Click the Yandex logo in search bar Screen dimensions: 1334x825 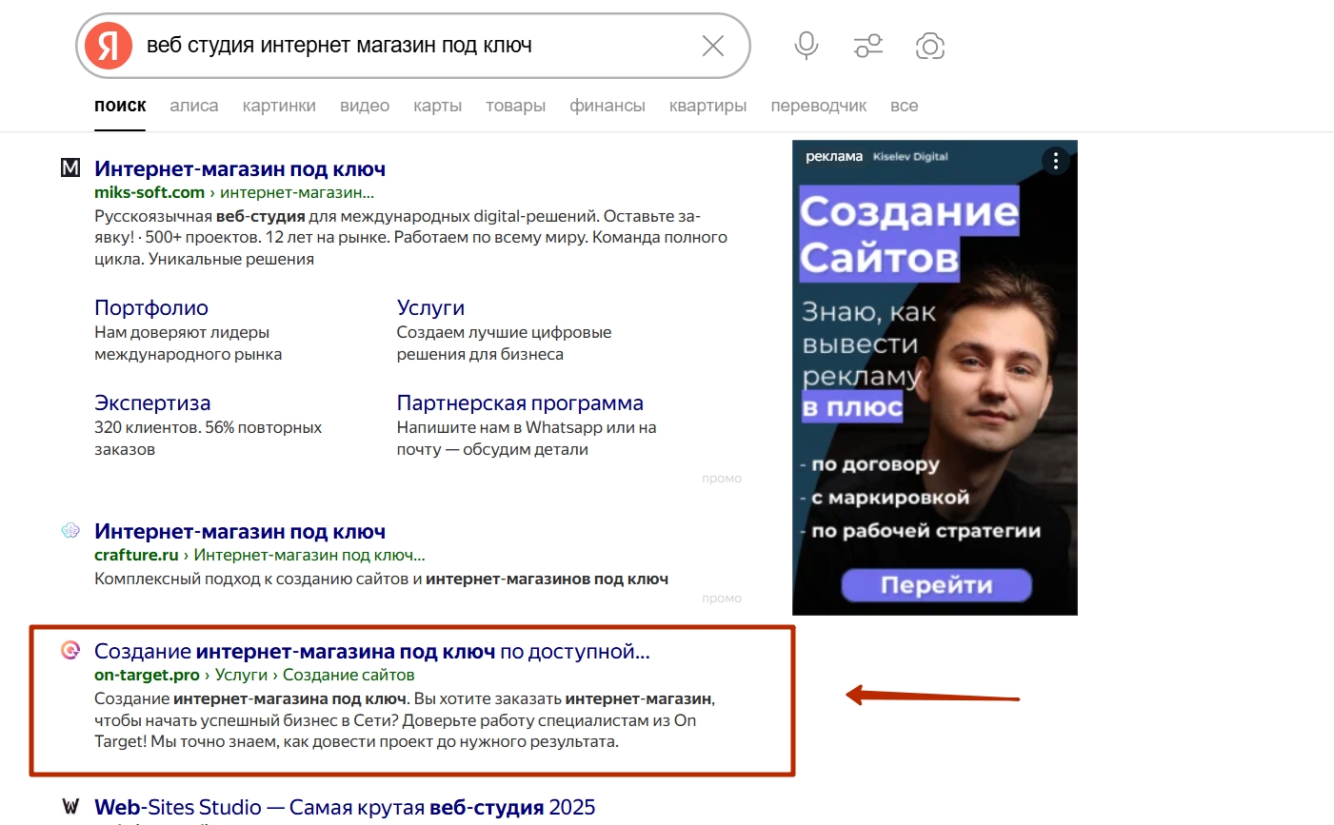[x=109, y=46]
